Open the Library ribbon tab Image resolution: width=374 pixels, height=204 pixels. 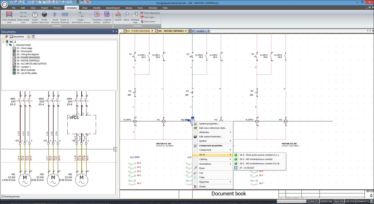128,7
